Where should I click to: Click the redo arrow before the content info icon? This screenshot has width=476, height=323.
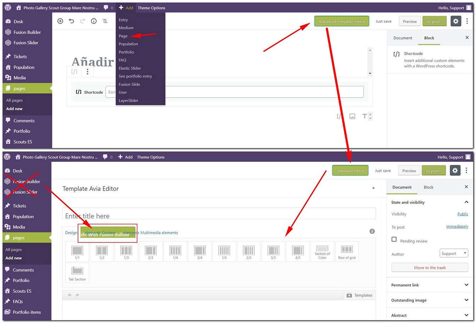pos(83,21)
